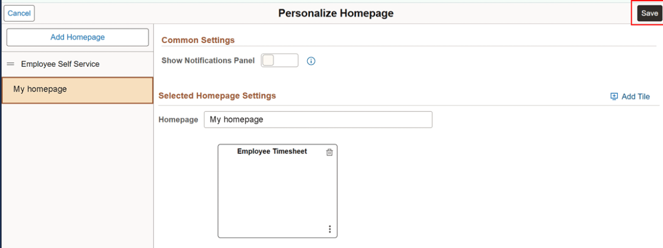Click the Add Tile monitor icon
663x248 pixels.
pyautogui.click(x=614, y=97)
